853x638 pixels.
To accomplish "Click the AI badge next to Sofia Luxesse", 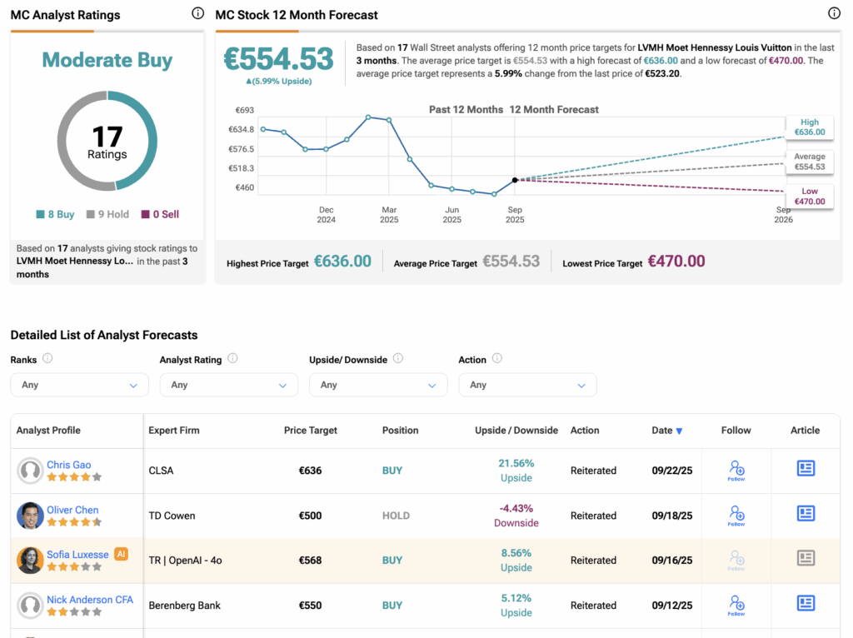I will tap(121, 554).
